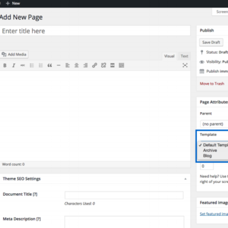Click the Add Media button
This screenshot has width=228, height=228.
pos(14,54)
